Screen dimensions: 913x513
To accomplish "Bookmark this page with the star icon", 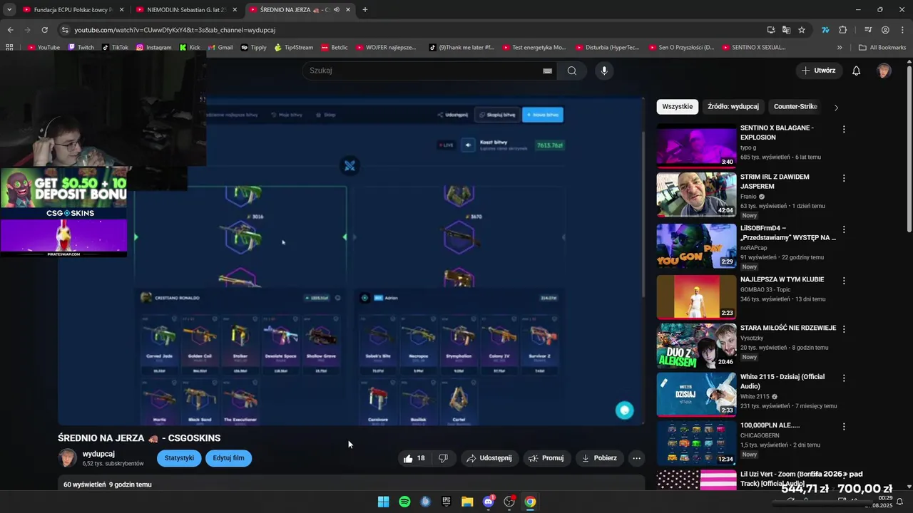I will click(x=802, y=30).
